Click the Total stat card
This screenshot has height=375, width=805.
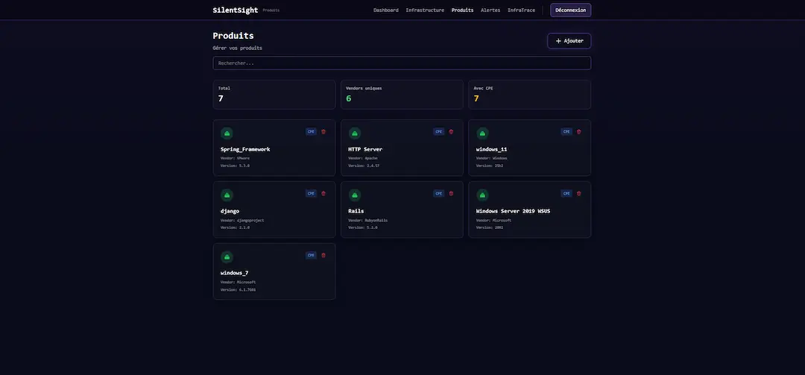click(274, 95)
